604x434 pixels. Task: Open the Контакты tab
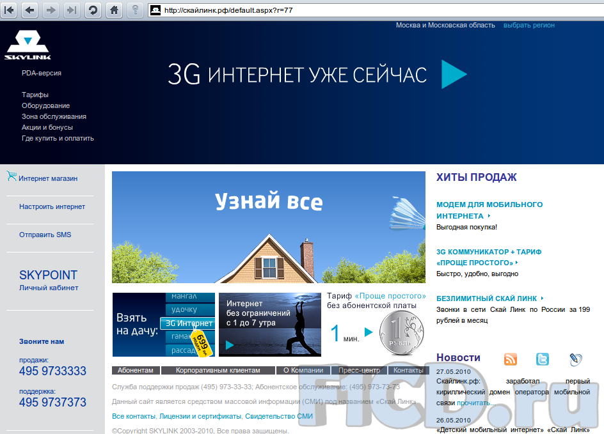pos(408,370)
